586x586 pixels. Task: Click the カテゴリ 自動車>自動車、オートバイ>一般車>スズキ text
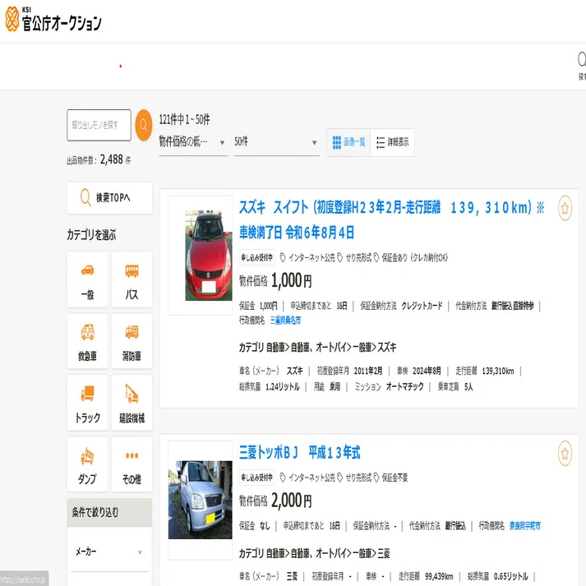tap(318, 348)
